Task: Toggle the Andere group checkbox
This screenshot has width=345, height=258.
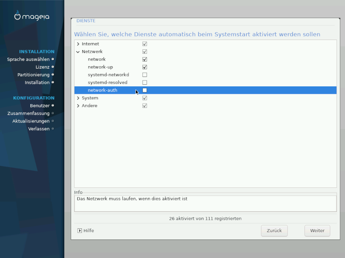Action: pyautogui.click(x=145, y=106)
